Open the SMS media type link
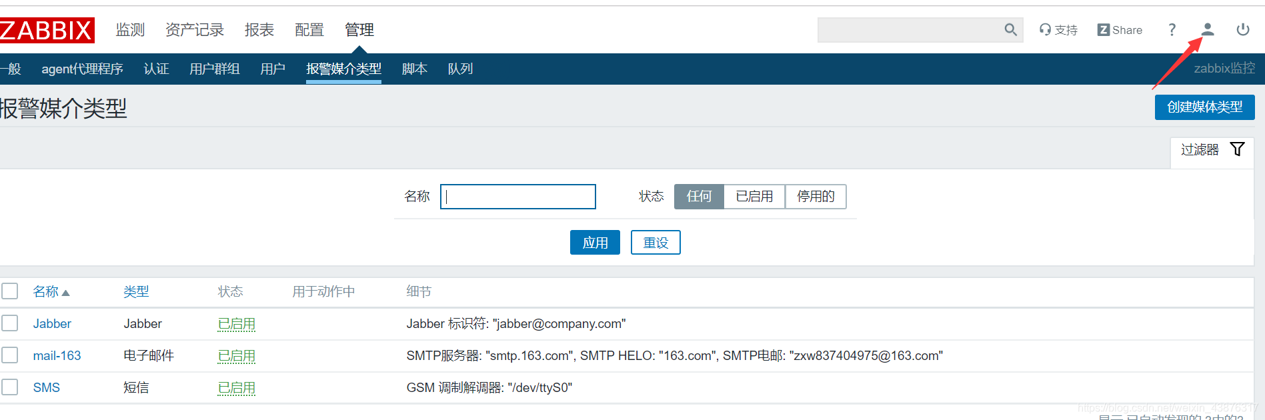 pos(47,387)
